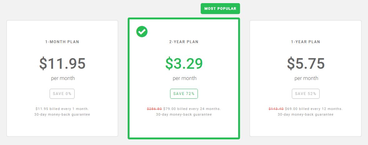Click the SAVE 52% badge
This screenshot has height=145, width=368.
click(x=306, y=94)
